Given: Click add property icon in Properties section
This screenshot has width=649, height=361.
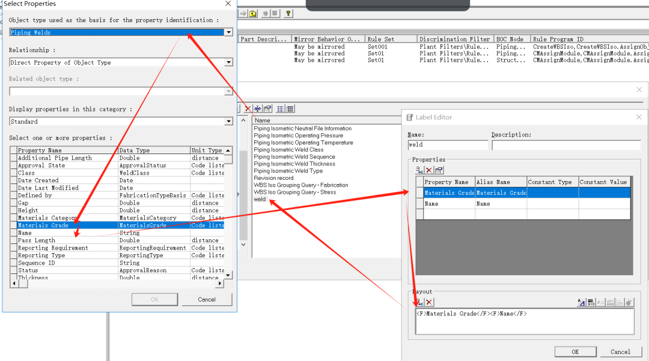Looking at the screenshot, I should 419,170.
